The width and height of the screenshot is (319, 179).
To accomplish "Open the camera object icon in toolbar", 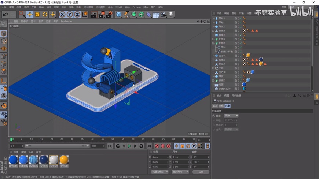I will point(164,14).
